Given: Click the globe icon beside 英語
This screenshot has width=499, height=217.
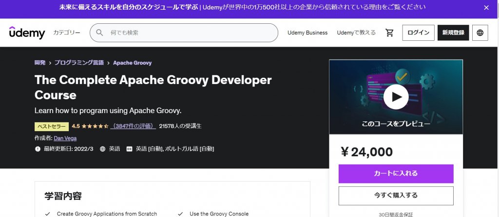Looking at the screenshot, I should [102, 149].
